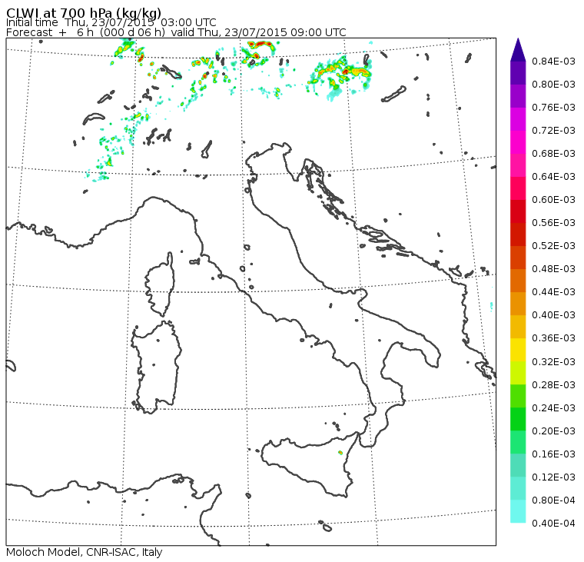Click the 0.56E-03 colorbar label

(x=553, y=222)
